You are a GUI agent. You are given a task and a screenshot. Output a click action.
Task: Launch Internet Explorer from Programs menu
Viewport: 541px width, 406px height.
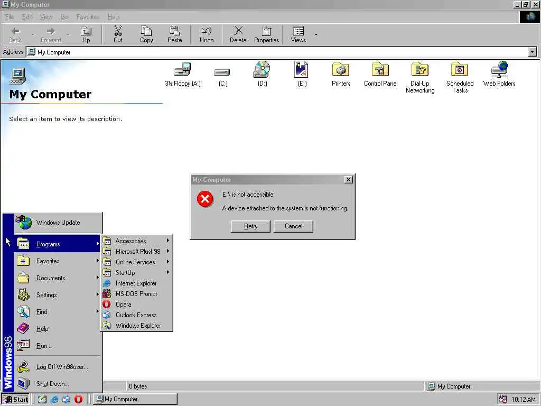click(137, 283)
